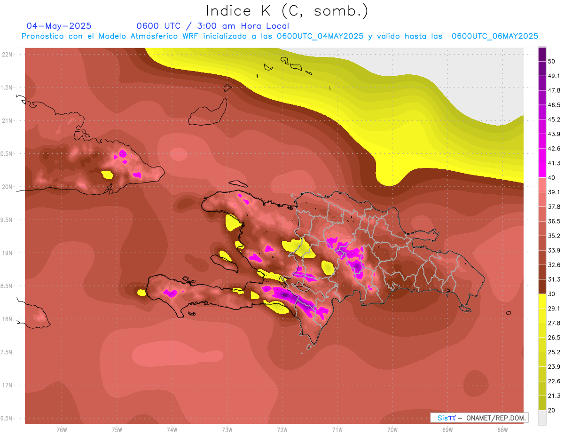Click the "33.9" color scale value

[x=554, y=250]
